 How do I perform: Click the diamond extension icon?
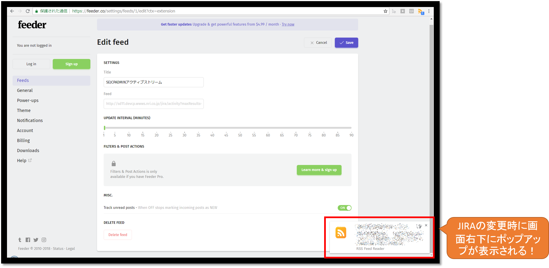[403, 11]
